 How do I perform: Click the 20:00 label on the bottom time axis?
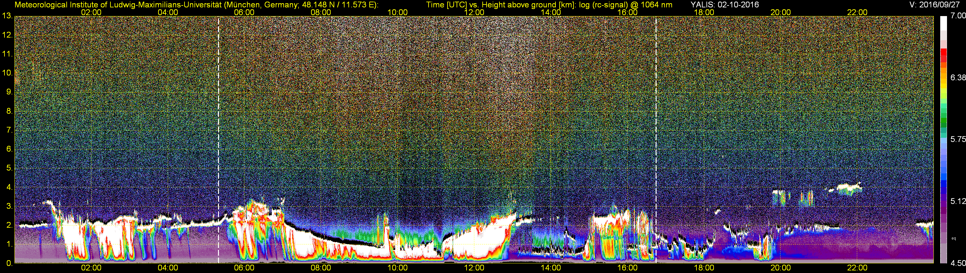tap(781, 268)
